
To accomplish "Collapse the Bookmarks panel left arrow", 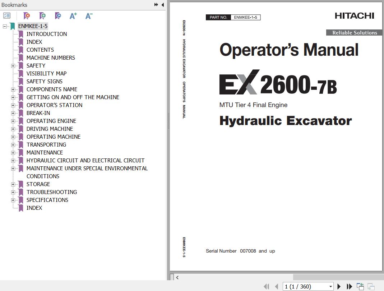I will point(163,5).
